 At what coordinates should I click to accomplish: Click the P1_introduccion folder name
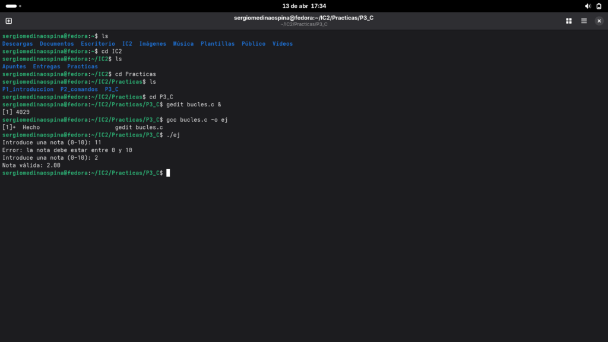[27, 89]
